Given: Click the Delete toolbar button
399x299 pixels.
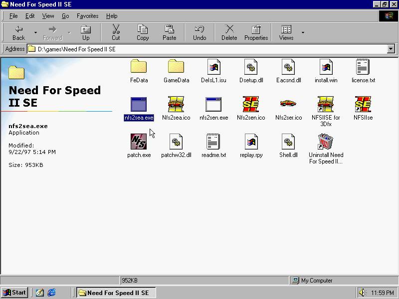Looking at the screenshot, I should (229, 32).
